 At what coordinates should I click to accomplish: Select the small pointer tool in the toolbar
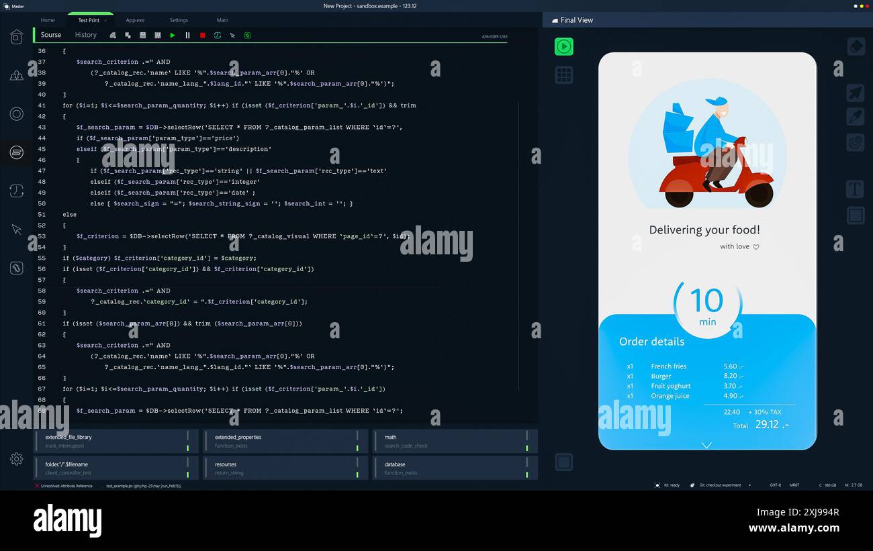(x=232, y=35)
